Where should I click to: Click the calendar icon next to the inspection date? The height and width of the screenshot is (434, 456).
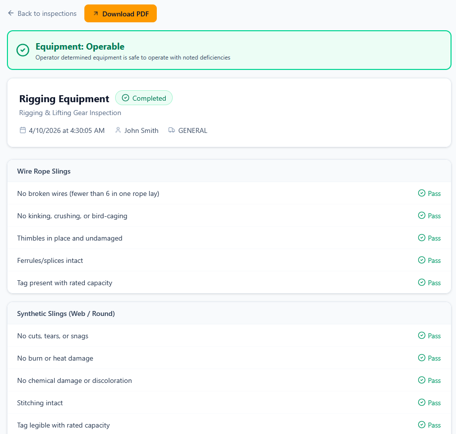pyautogui.click(x=23, y=130)
